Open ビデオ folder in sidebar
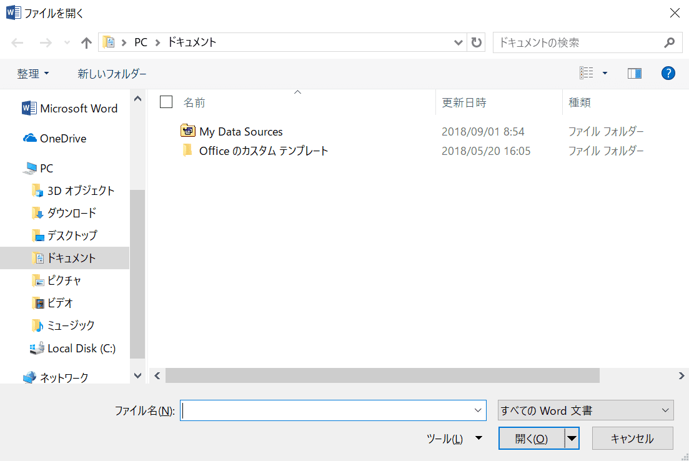 tap(52, 303)
